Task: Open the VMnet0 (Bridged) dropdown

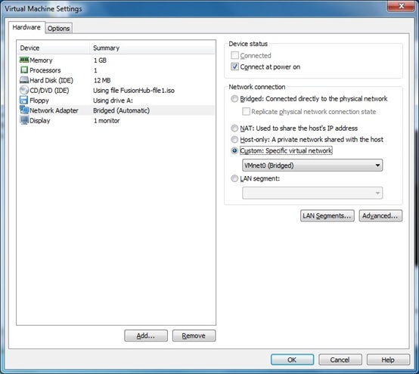Action: tap(312, 165)
